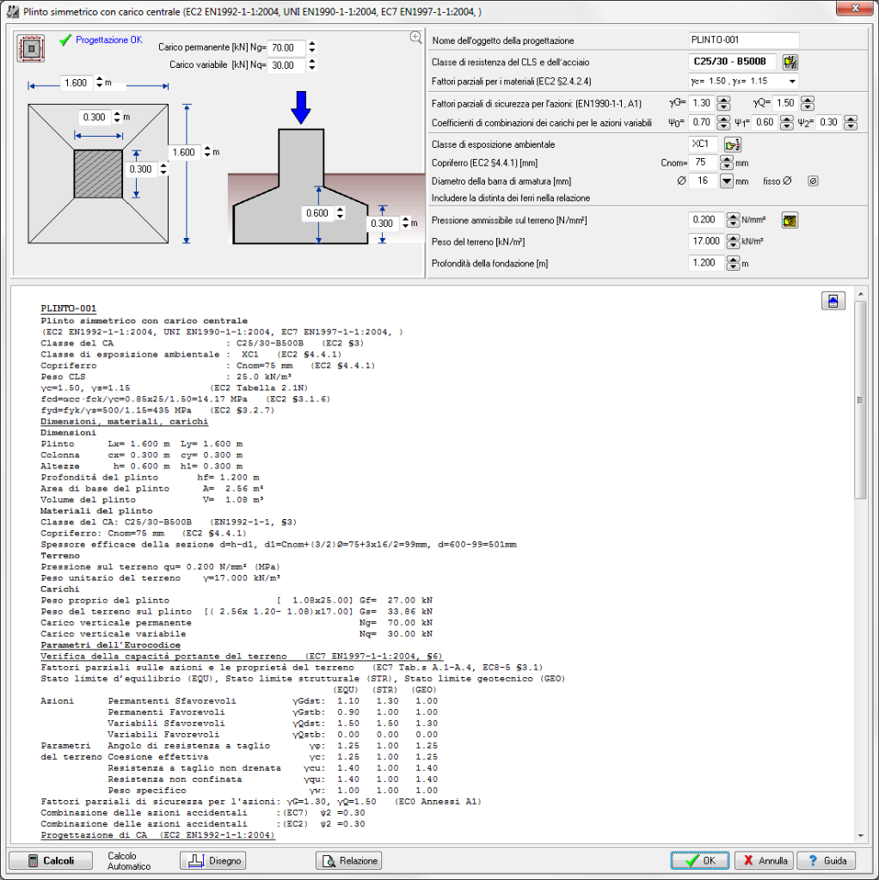879x880 pixels.
Task: Click the zoom magnifier icon on drawing
Action: [x=415, y=37]
